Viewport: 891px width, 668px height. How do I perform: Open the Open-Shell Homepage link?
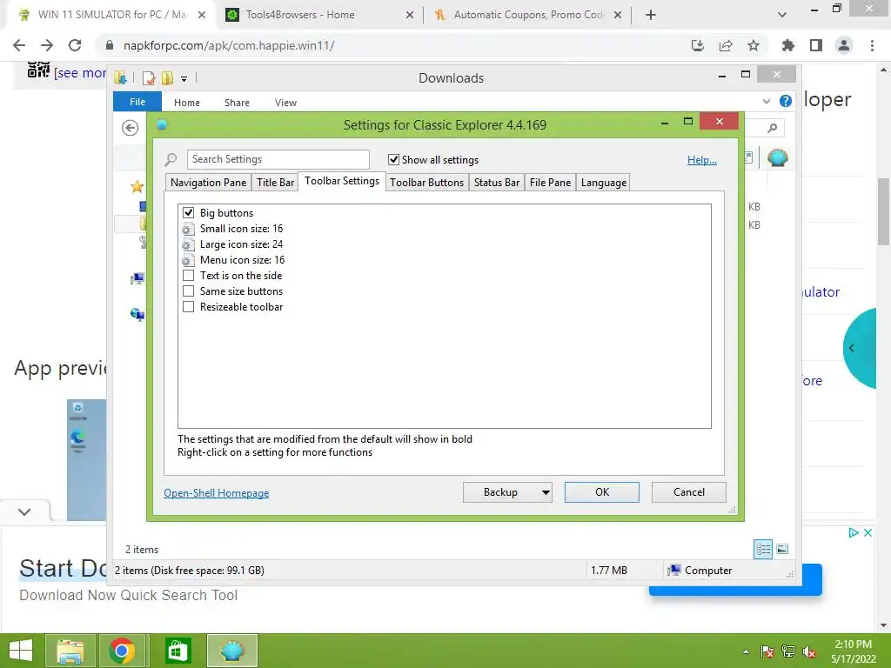[x=217, y=493]
